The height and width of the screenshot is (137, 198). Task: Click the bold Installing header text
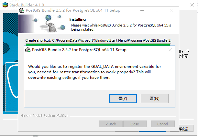(x=78, y=19)
